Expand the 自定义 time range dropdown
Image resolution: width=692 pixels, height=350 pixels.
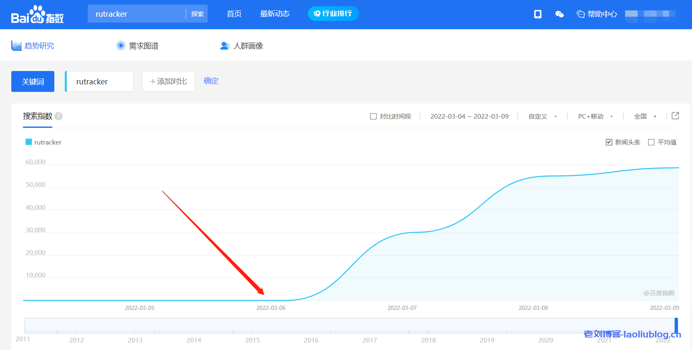tap(542, 117)
